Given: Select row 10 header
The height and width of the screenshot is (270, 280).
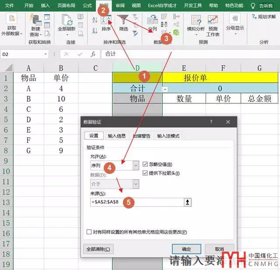Looking at the screenshot, I should (x=6, y=171).
